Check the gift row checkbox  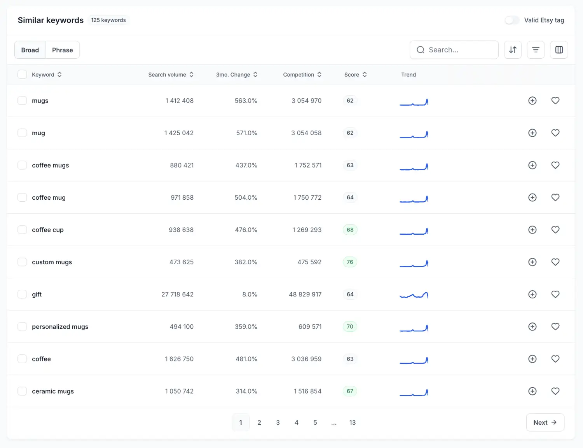pyautogui.click(x=22, y=294)
